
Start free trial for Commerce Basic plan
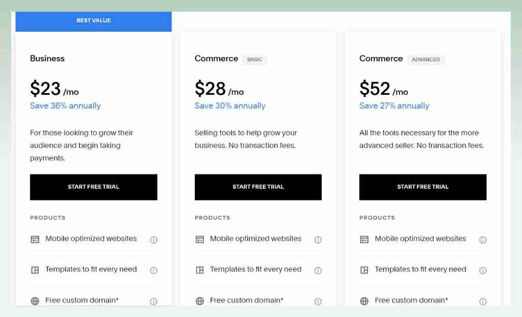(x=258, y=187)
